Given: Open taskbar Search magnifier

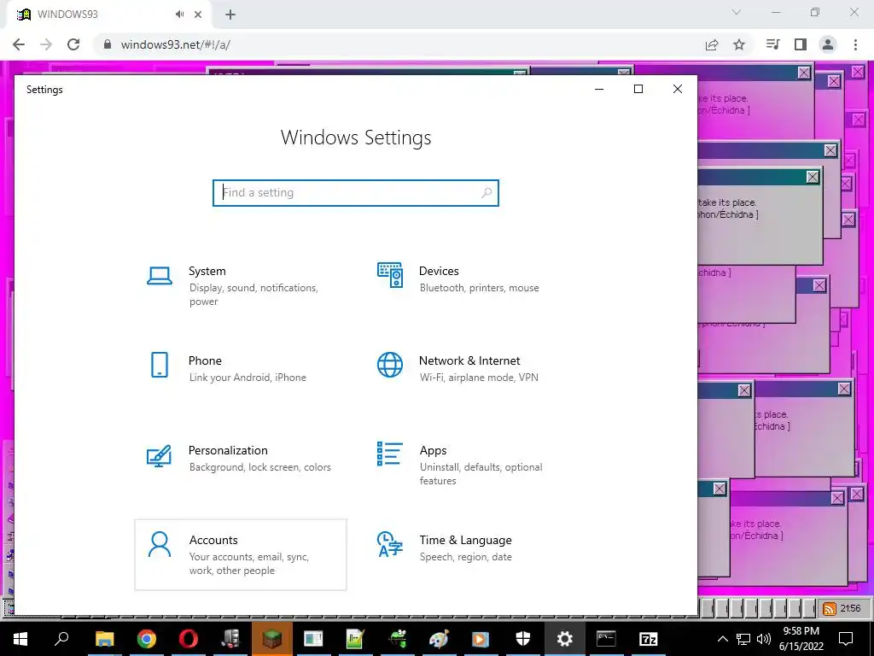Looking at the screenshot, I should 61,638.
